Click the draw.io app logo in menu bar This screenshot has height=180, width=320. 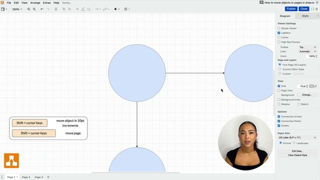[x=2, y=2]
